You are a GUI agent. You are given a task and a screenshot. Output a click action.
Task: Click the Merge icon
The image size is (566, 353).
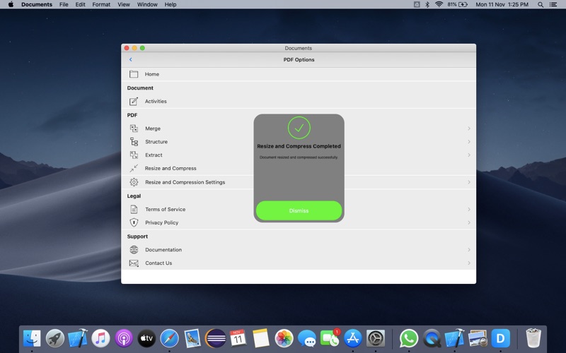pos(134,128)
